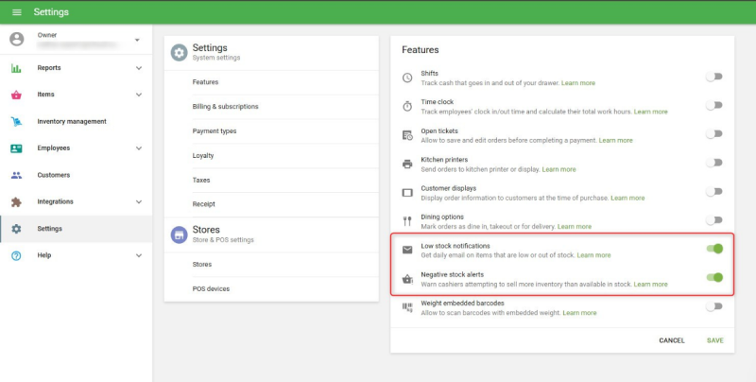756x382 pixels.
Task: Open POS devices under Stores
Action: pos(211,288)
